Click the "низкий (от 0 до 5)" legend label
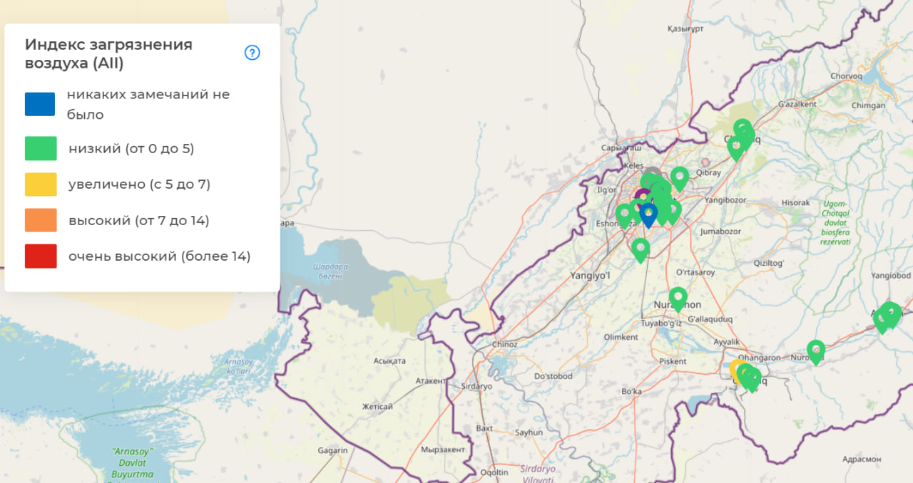913x483 pixels. 131,149
